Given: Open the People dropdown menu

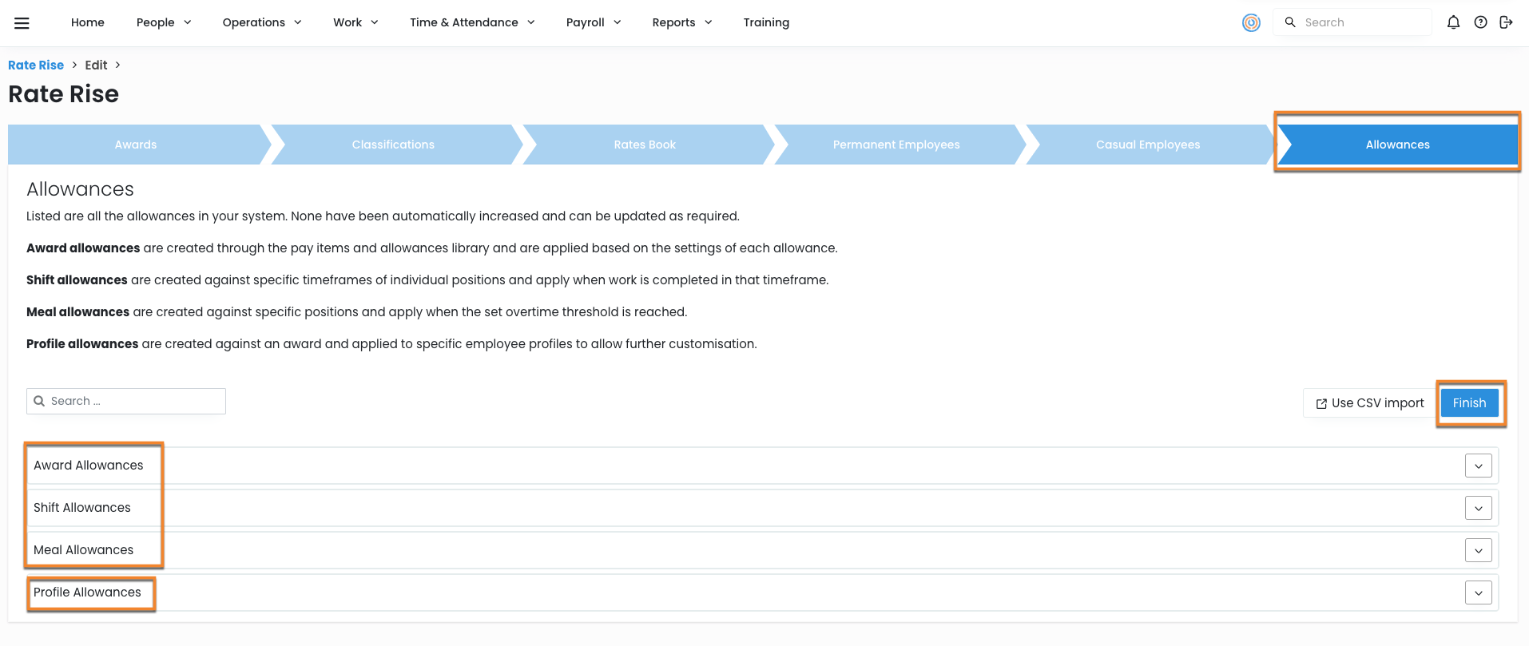Looking at the screenshot, I should [164, 22].
